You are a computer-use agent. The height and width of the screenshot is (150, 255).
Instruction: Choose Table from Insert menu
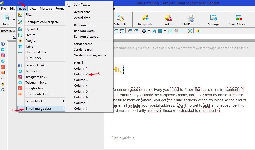[x=41, y=47]
